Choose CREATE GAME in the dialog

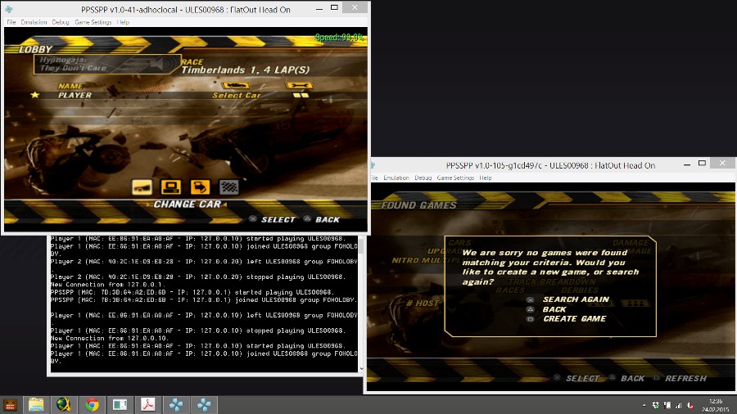point(574,318)
